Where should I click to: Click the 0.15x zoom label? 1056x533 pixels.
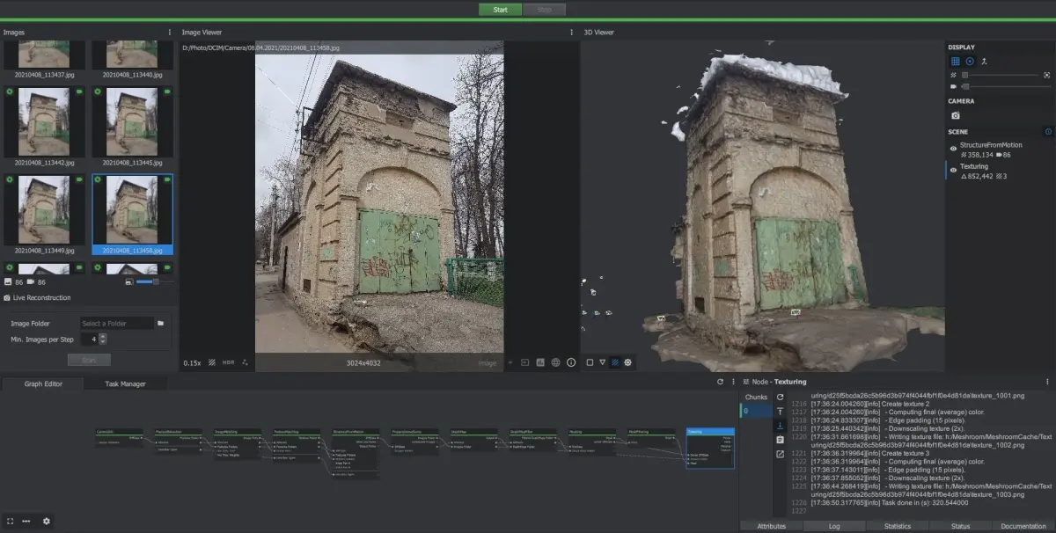click(192, 362)
